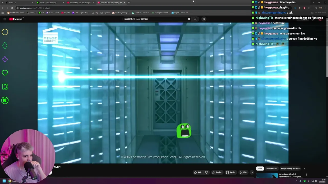Open the NBA 3. Lig 8 Kategori bookmark

pos(81,13)
